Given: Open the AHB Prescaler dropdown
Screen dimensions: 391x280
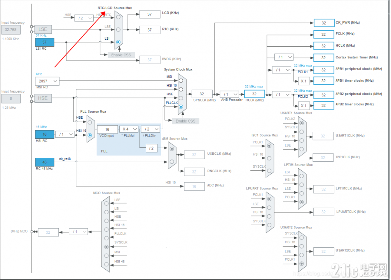Looking at the screenshot, I should 229,94.
